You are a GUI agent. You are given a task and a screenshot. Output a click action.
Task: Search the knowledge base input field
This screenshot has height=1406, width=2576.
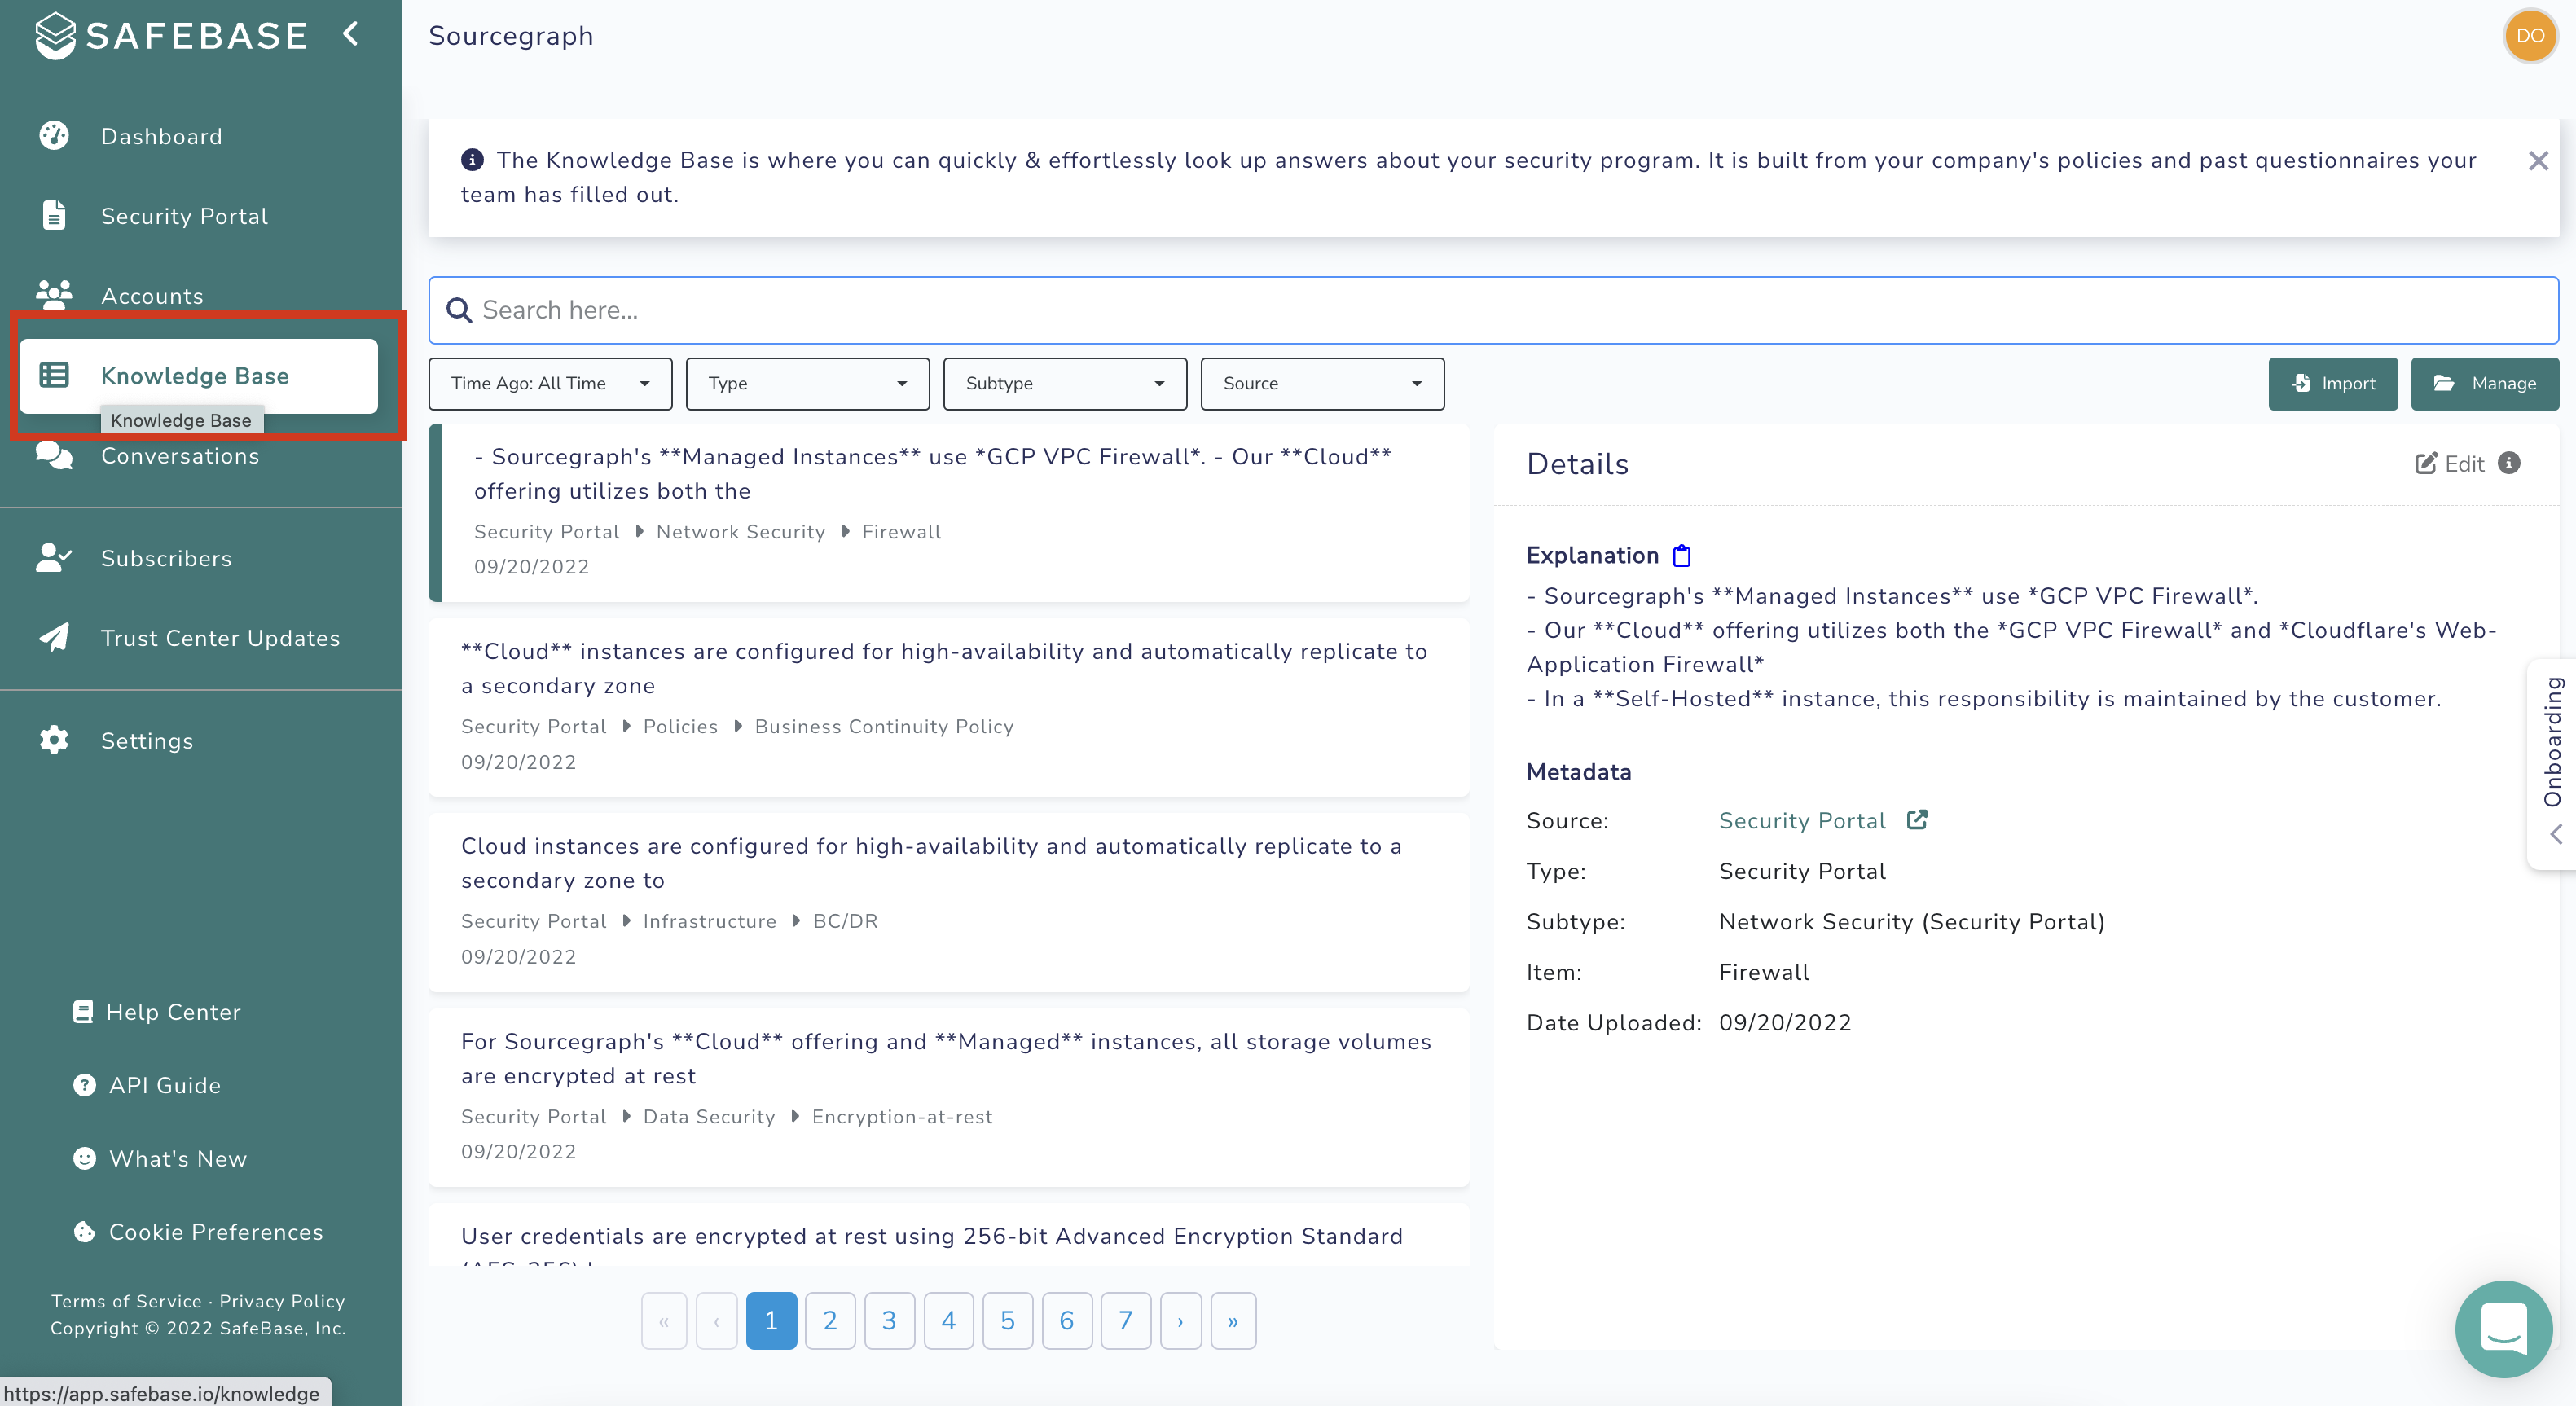pos(1496,310)
